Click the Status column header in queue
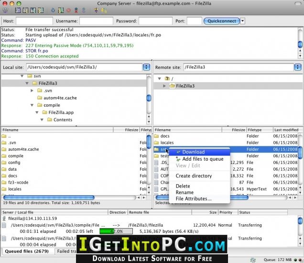This screenshot has height=263, width=304. pos(263,212)
